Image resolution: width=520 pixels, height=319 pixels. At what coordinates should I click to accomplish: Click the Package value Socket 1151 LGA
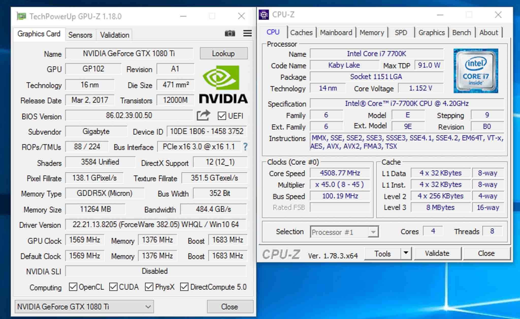click(377, 77)
